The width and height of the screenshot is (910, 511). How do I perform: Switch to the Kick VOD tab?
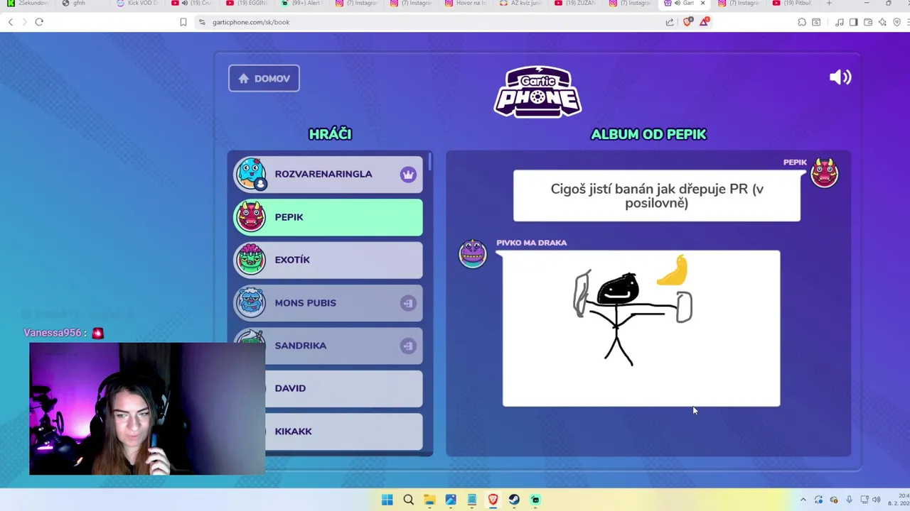pyautogui.click(x=137, y=4)
